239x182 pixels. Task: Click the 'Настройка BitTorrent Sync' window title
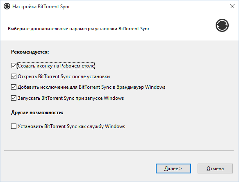(41, 7)
